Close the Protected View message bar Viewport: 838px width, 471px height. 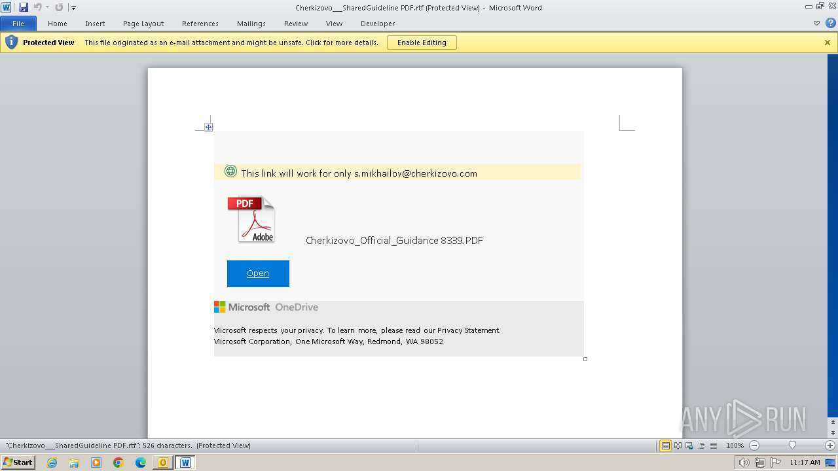(828, 43)
